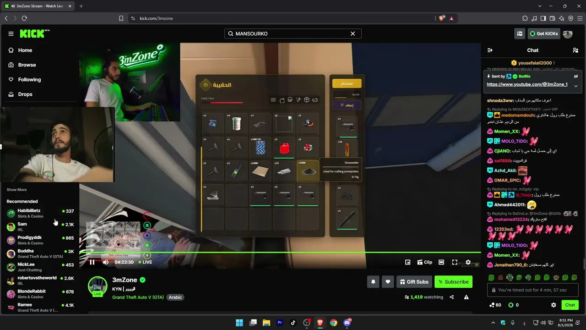Seek on the green stream progress bar
The height and width of the screenshot is (330, 586).
[280, 252]
